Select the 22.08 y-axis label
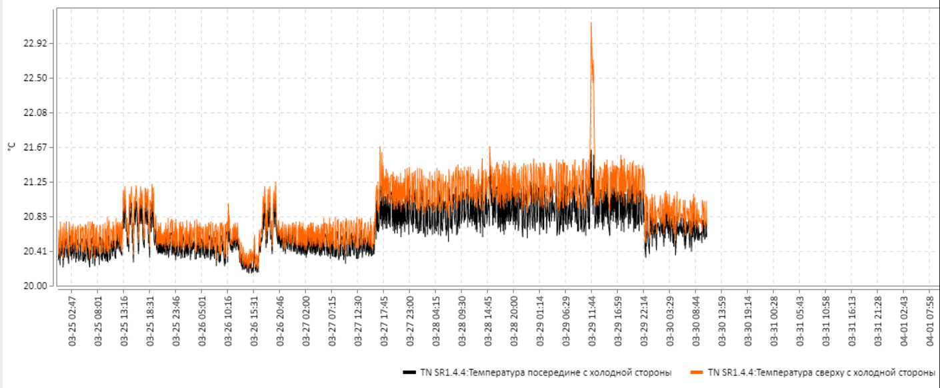 [35, 112]
